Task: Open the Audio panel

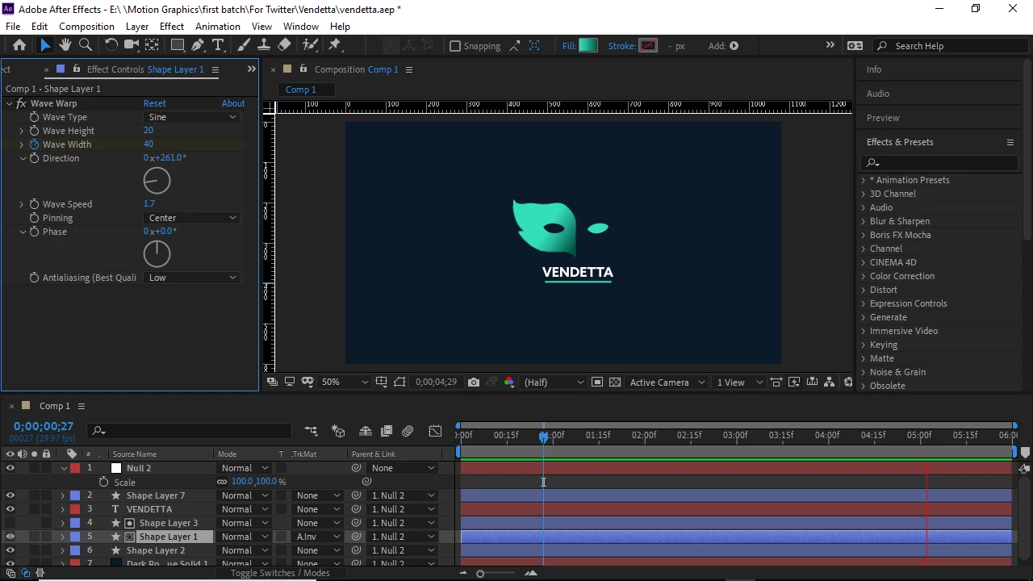Action: 878,94
